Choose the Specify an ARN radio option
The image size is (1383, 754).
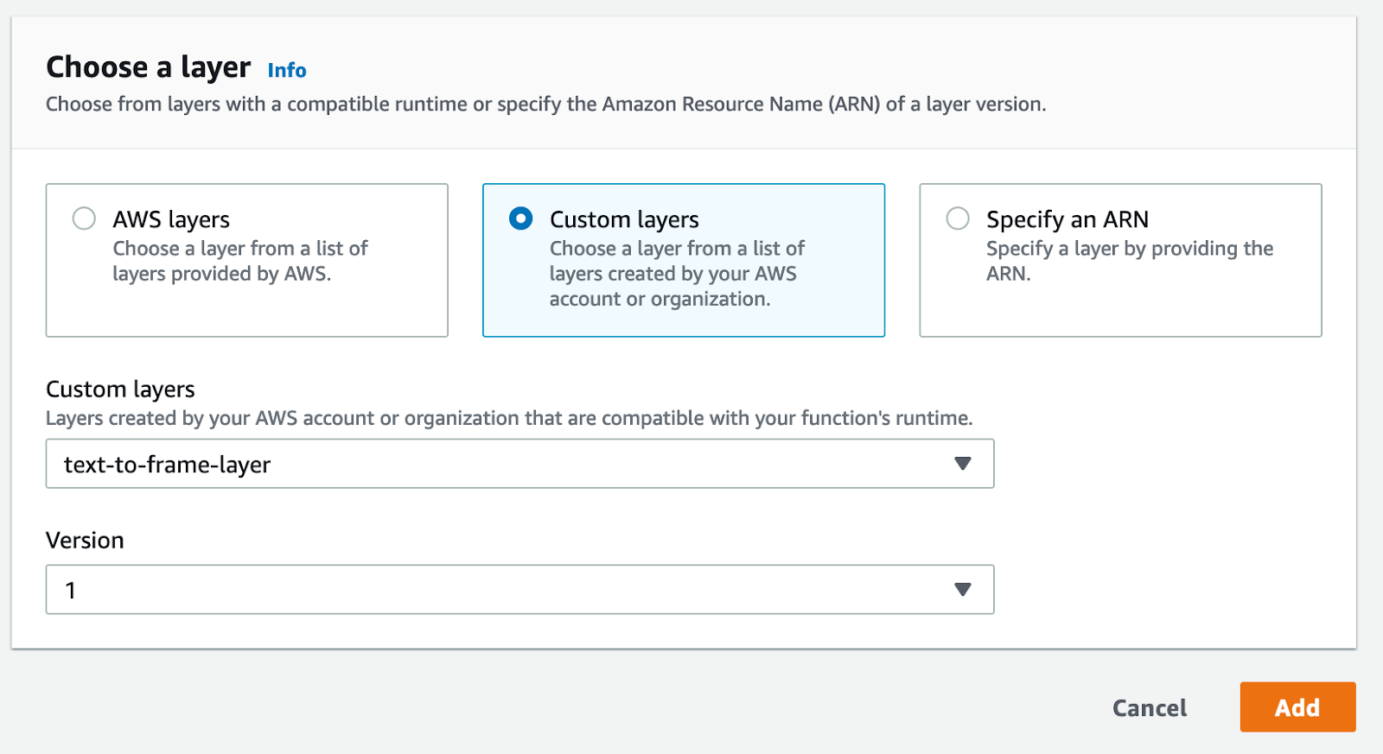(958, 219)
